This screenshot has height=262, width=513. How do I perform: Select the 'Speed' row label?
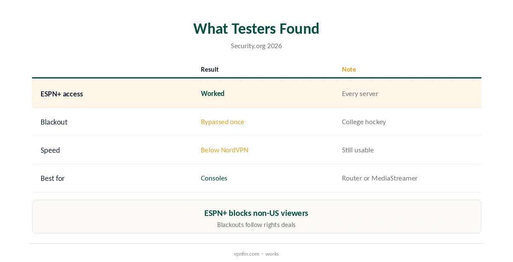pyautogui.click(x=50, y=150)
